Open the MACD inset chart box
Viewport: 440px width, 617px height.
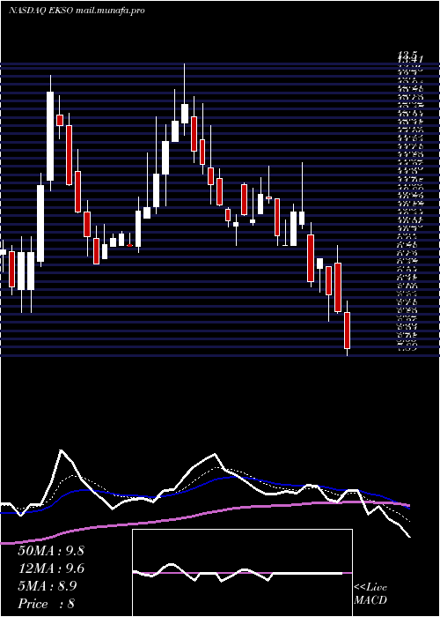(x=242, y=573)
